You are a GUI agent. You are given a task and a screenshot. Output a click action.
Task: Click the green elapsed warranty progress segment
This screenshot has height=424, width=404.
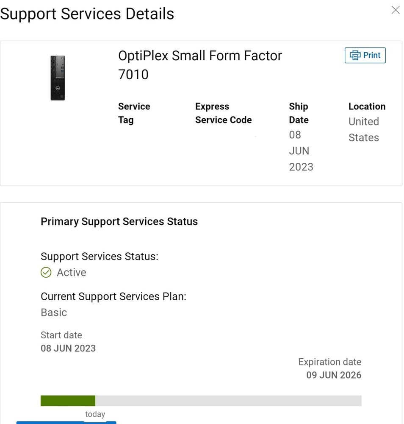click(68, 401)
